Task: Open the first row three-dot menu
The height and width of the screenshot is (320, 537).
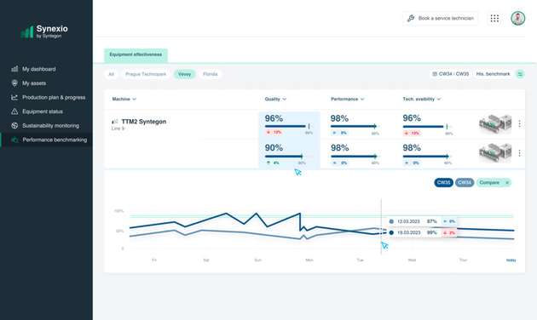Action: coord(520,123)
